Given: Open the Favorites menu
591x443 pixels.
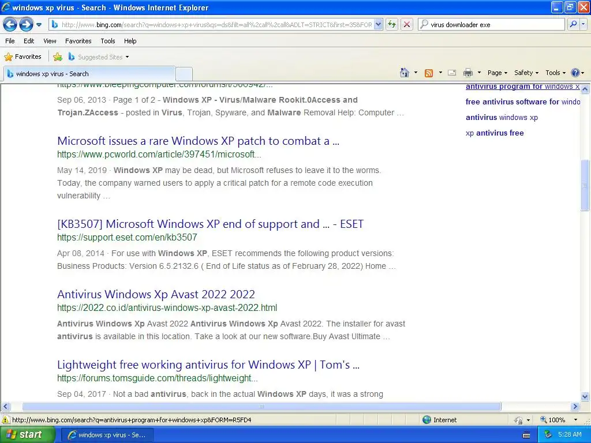Looking at the screenshot, I should click(x=78, y=41).
